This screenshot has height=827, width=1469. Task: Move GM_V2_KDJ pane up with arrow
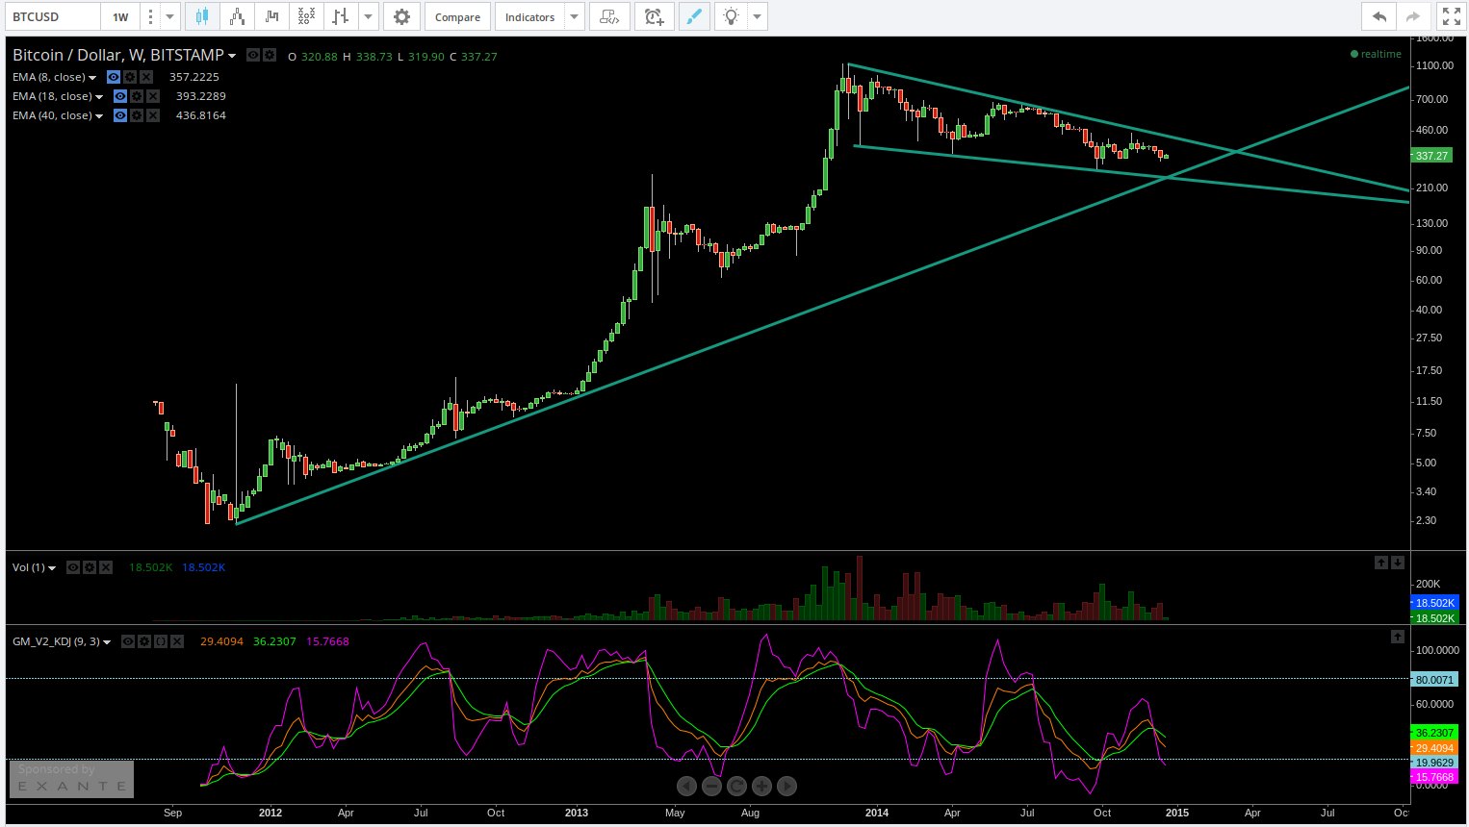click(x=1398, y=637)
